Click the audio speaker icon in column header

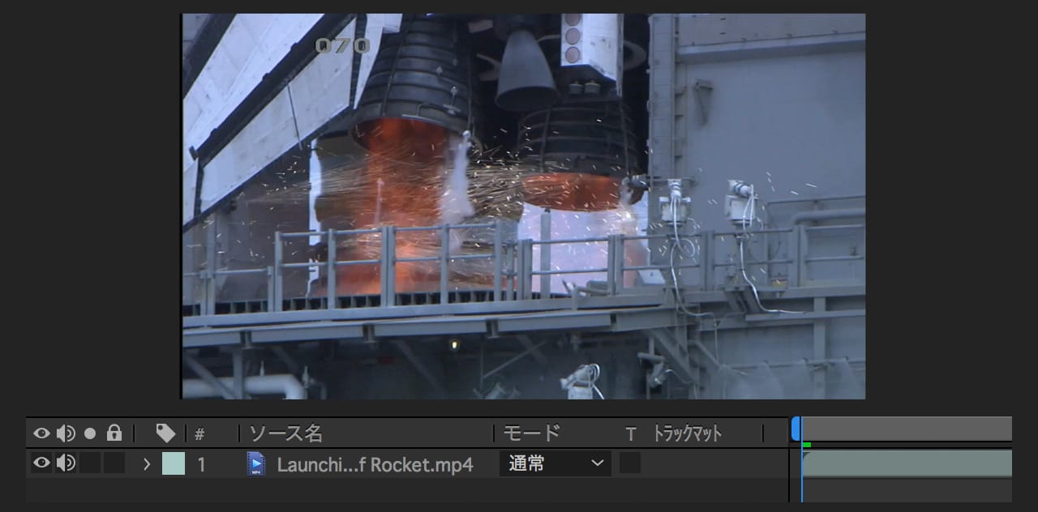(66, 433)
